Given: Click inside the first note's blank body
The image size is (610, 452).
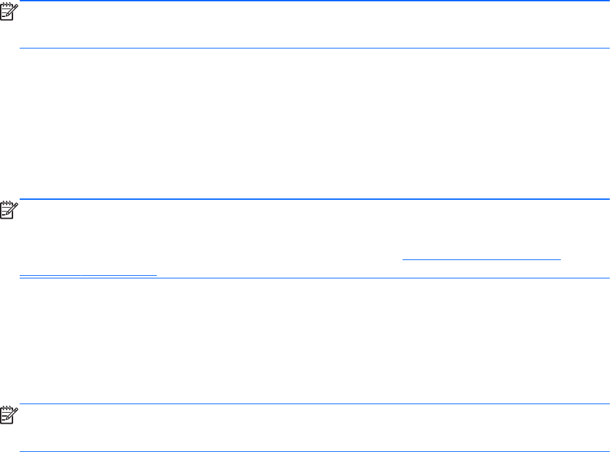Looking at the screenshot, I should [314, 24].
